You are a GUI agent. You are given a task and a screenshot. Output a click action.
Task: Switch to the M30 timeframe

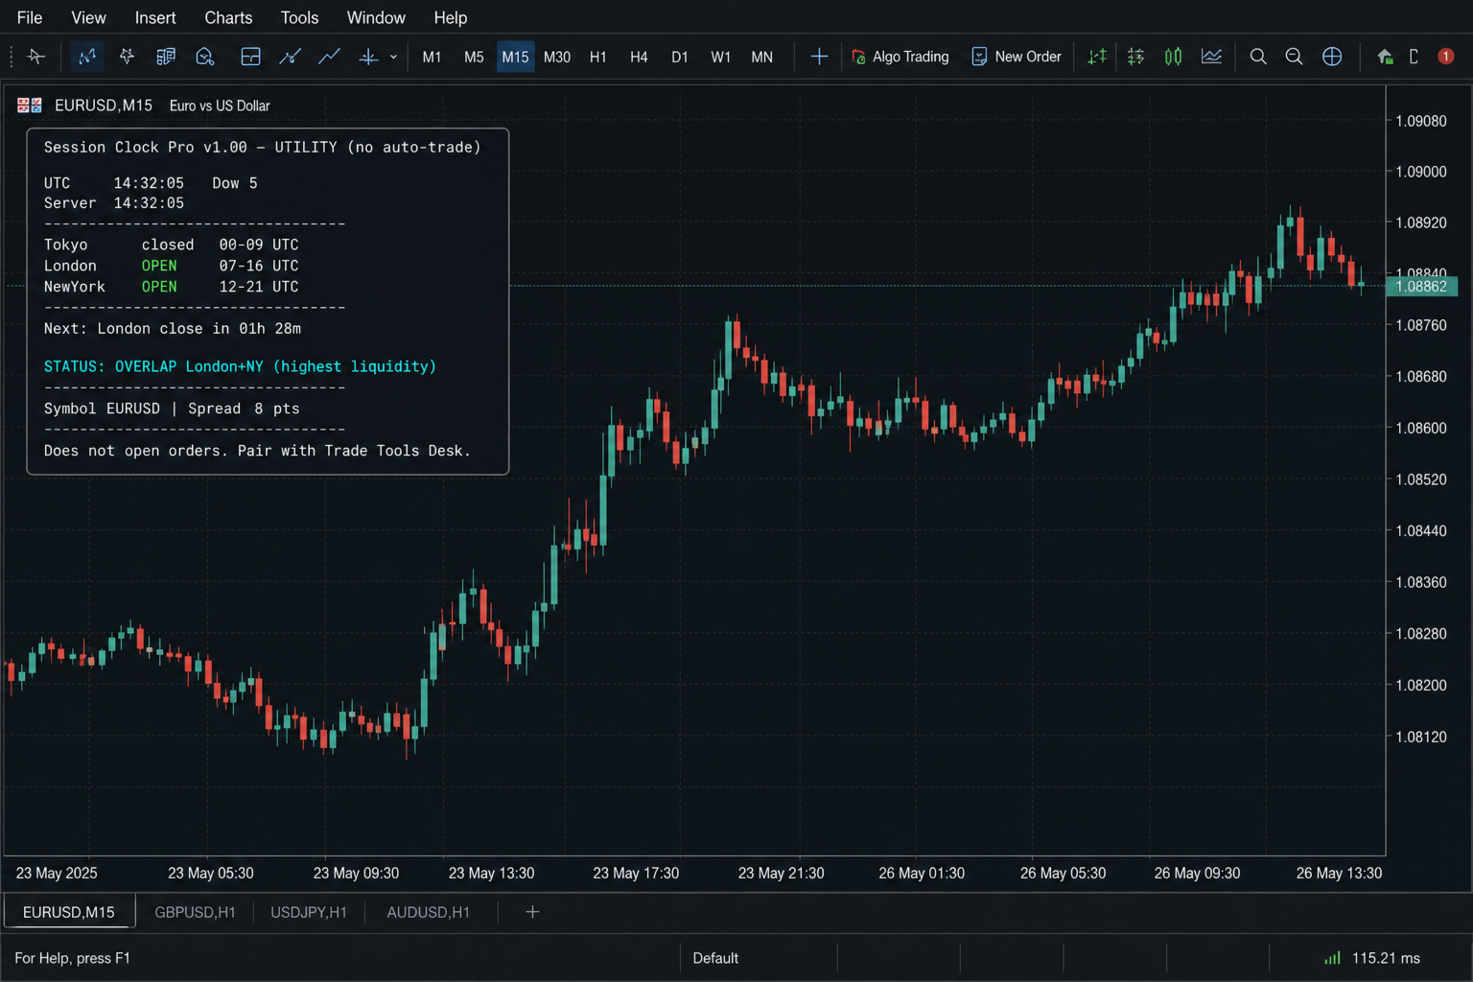point(556,57)
